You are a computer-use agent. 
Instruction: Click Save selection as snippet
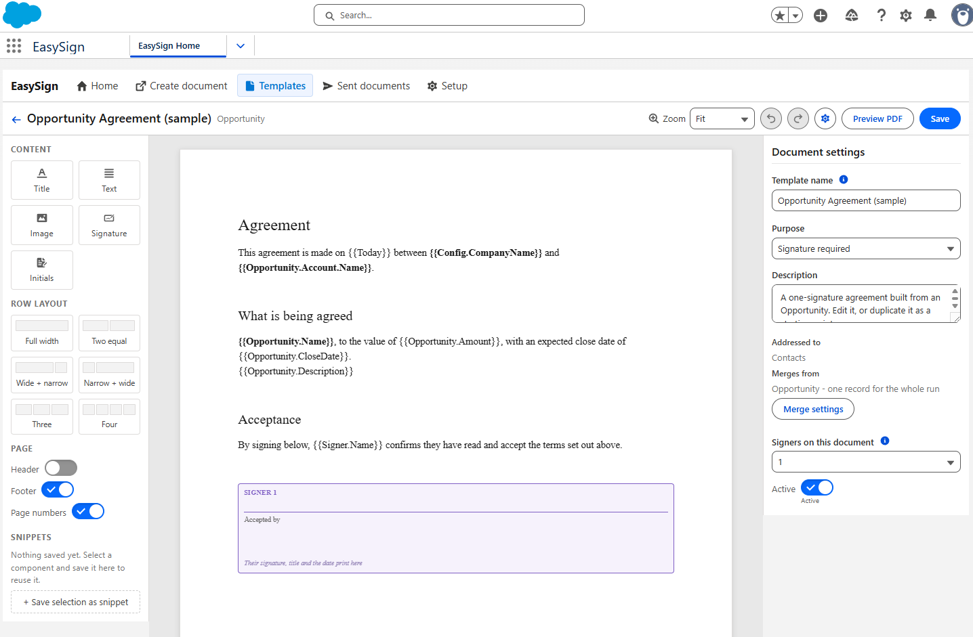click(x=76, y=602)
